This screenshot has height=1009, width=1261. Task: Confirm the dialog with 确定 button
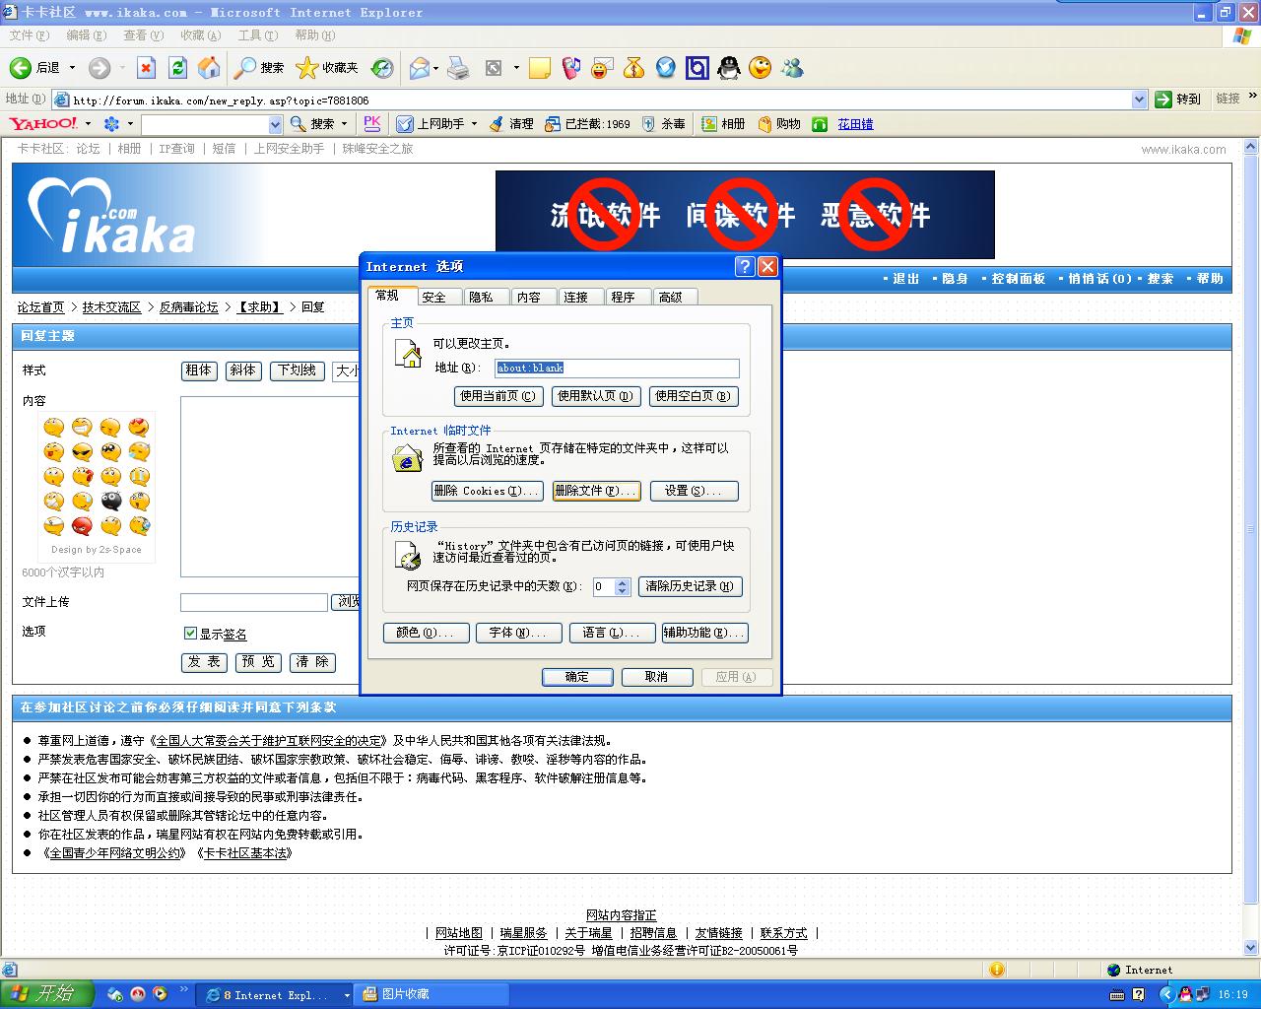click(x=577, y=677)
